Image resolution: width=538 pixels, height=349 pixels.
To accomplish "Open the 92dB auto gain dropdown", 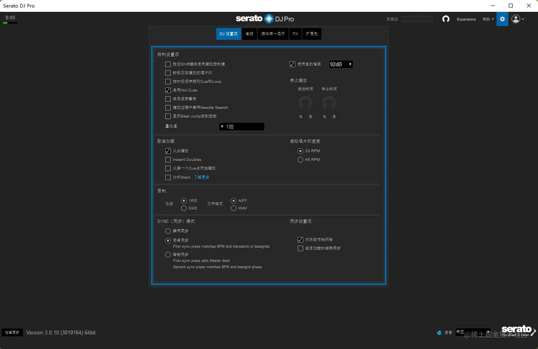I will 341,64.
